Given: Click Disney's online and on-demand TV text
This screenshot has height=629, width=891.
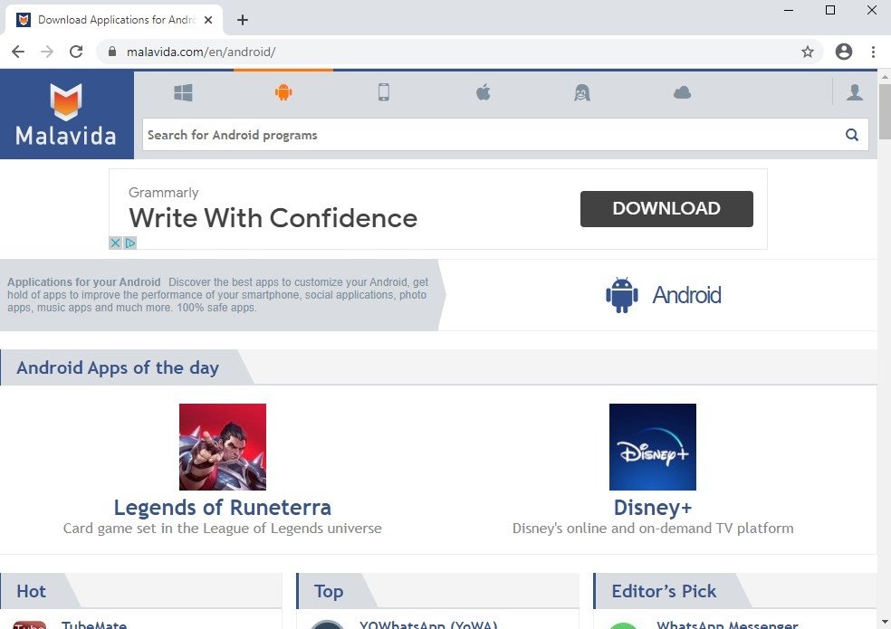Looking at the screenshot, I should coord(653,529).
